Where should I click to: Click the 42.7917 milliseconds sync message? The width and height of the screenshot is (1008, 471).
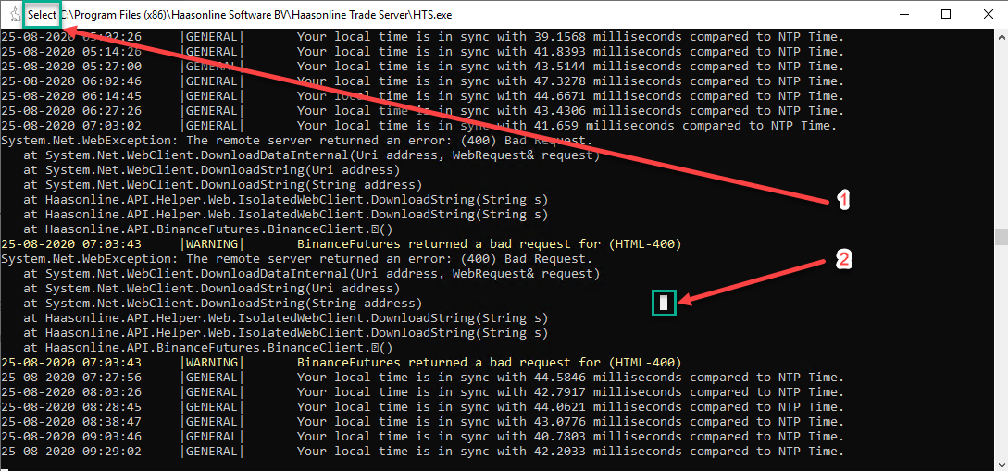570,392
